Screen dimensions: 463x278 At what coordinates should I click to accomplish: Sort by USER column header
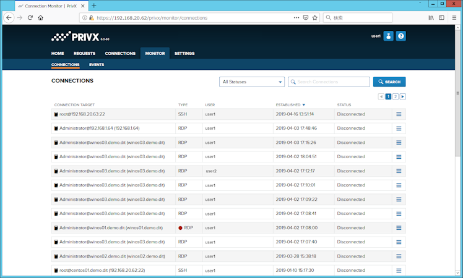[210, 105]
